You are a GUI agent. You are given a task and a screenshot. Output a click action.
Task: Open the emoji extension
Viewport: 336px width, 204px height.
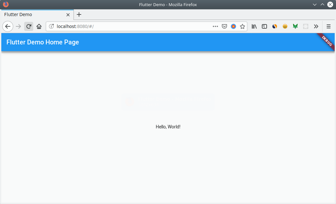[285, 26]
